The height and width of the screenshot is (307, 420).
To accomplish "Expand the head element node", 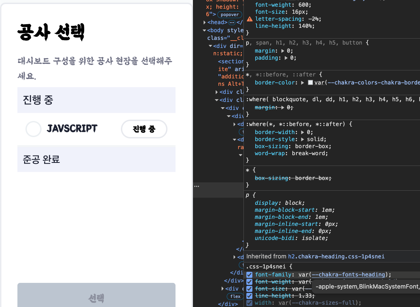I will pyautogui.click(x=205, y=22).
